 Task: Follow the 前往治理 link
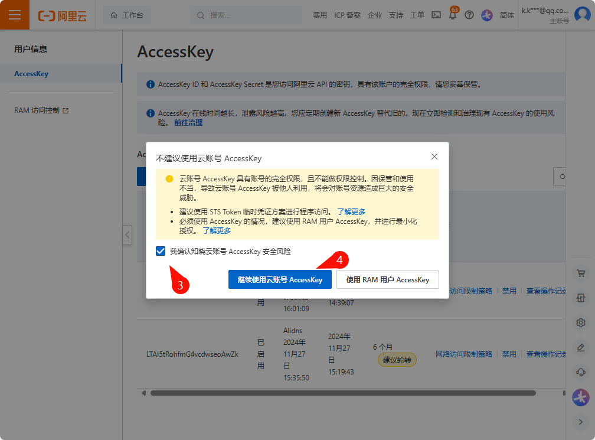tap(188, 123)
